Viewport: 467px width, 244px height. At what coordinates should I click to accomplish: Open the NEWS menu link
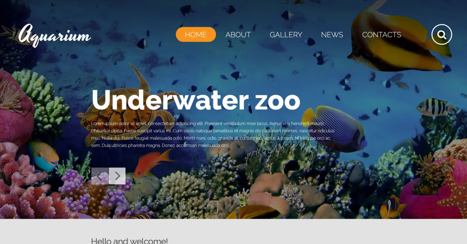point(332,35)
